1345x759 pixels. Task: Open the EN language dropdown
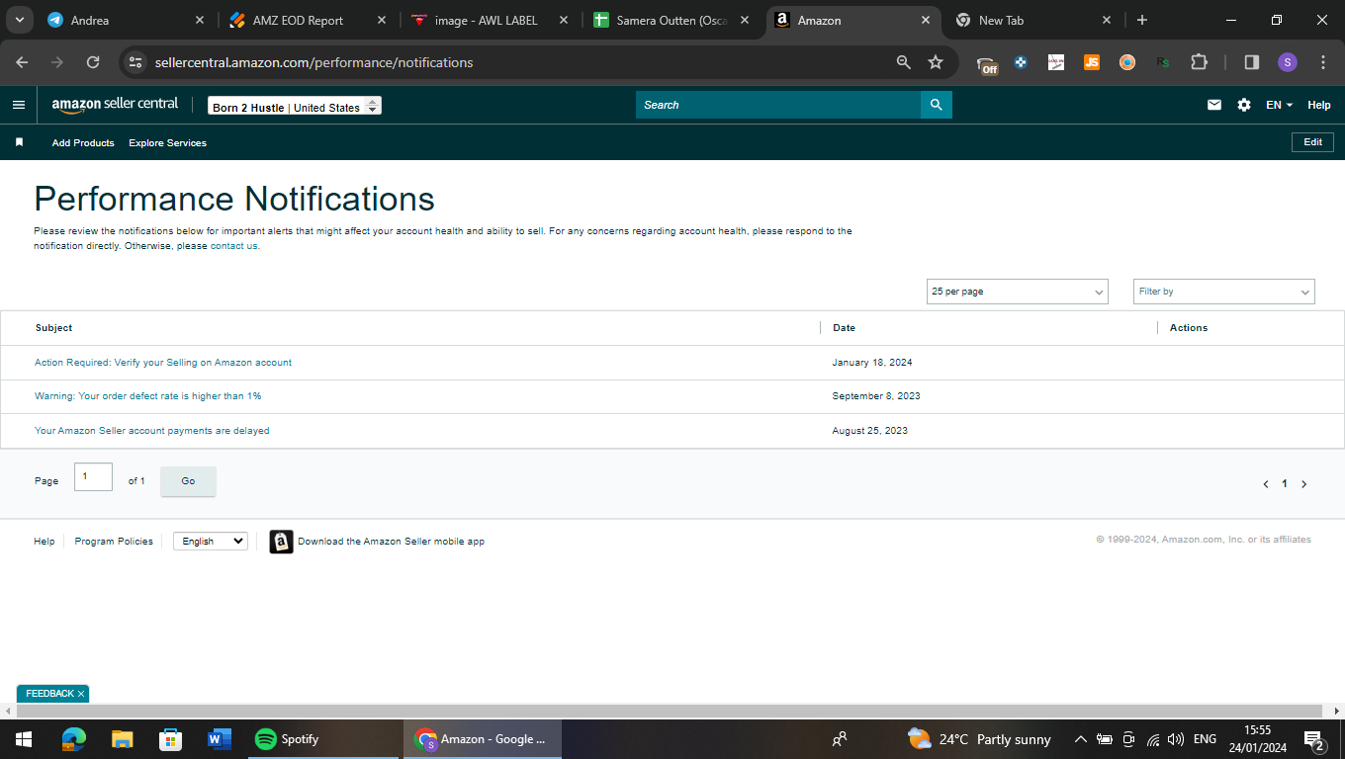click(x=1280, y=105)
